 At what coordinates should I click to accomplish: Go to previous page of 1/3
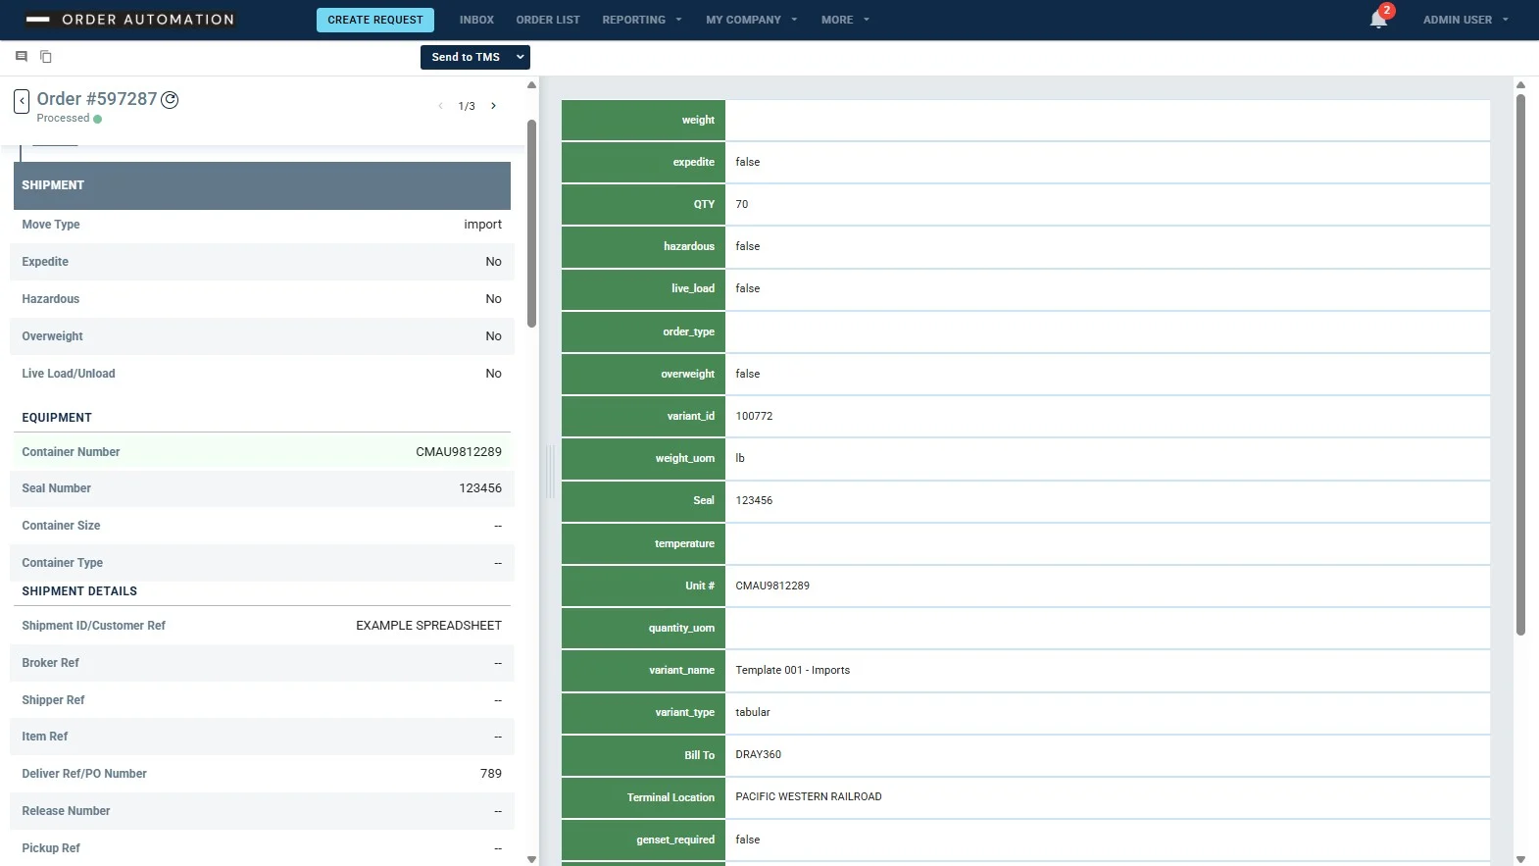(440, 106)
